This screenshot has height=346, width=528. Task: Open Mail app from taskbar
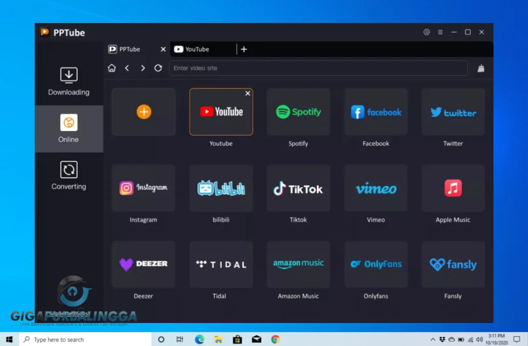(x=257, y=339)
